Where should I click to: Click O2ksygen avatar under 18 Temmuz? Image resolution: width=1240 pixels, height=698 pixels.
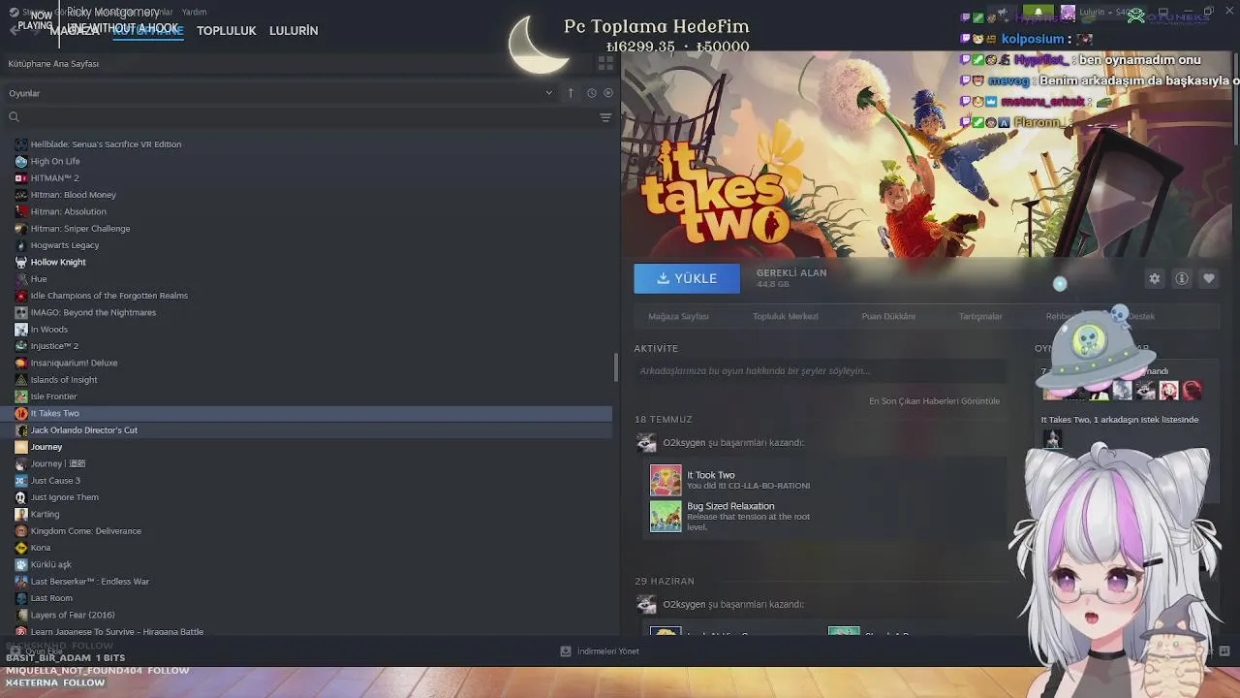(646, 443)
